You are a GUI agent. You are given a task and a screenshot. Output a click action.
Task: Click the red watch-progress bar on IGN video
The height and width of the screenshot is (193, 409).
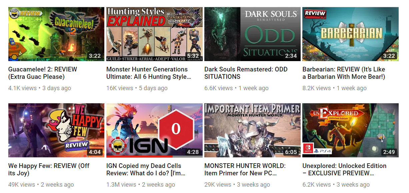pos(139,156)
